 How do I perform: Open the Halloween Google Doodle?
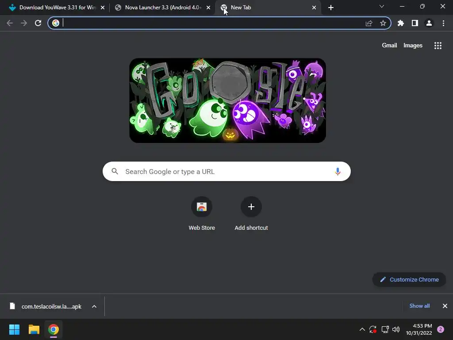click(228, 100)
